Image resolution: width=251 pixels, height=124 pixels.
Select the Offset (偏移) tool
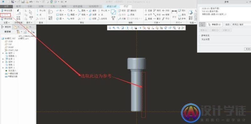(x=93, y=11)
